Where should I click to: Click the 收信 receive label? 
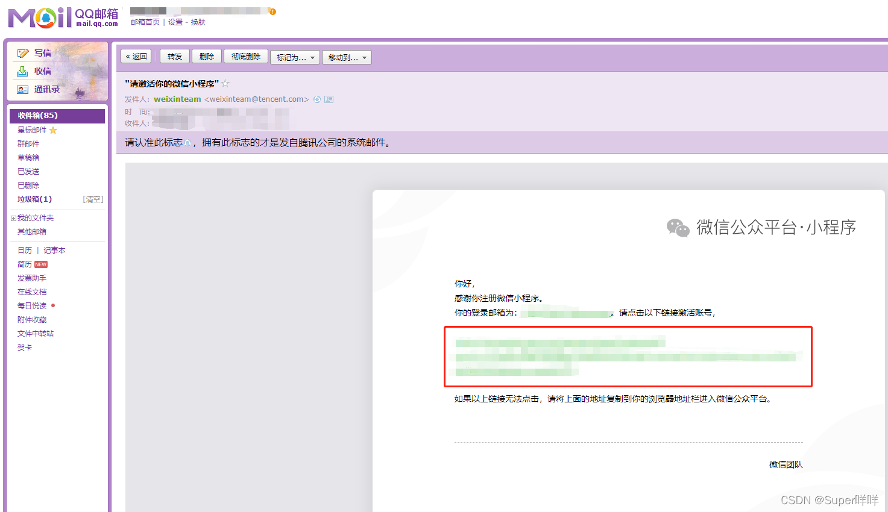tap(43, 71)
